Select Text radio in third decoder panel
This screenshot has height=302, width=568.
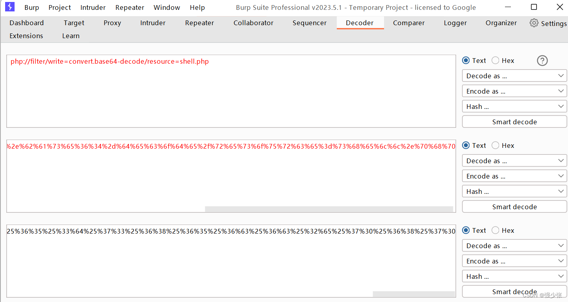pyautogui.click(x=466, y=230)
